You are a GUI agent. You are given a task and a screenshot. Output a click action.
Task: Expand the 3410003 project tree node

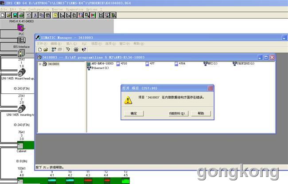40,64
